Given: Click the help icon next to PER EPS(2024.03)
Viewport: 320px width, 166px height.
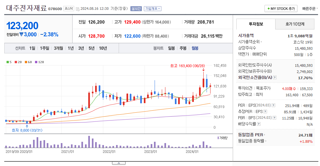Looking at the screenshot, I should [x=274, y=105].
